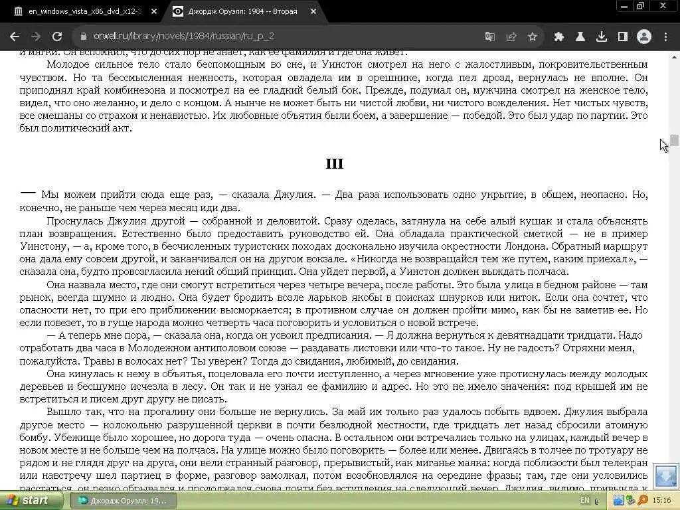Go back to the previous page

click(x=15, y=37)
